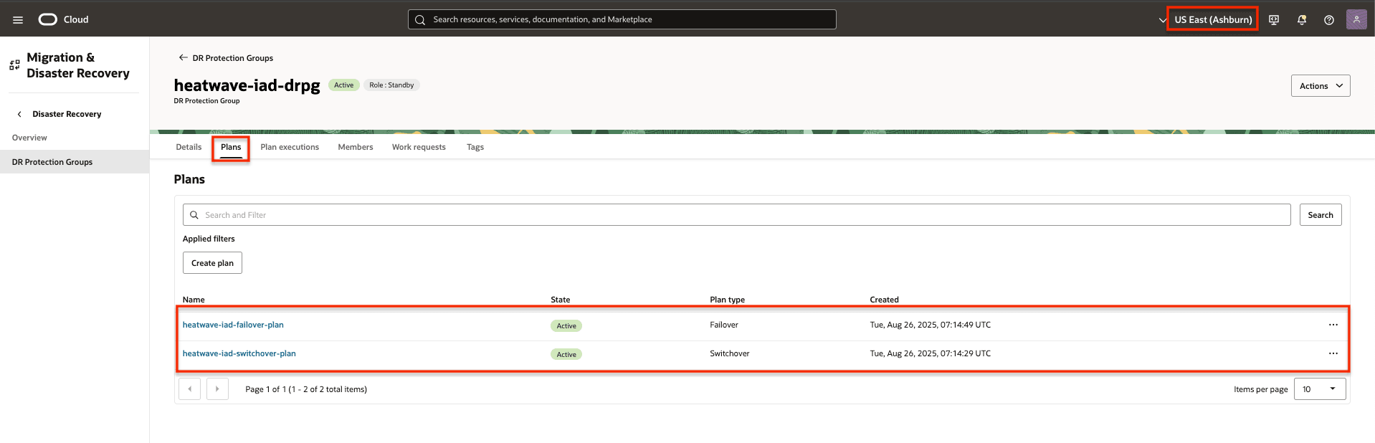Go to next page of plans
Image resolution: width=1375 pixels, height=443 pixels.
217,389
